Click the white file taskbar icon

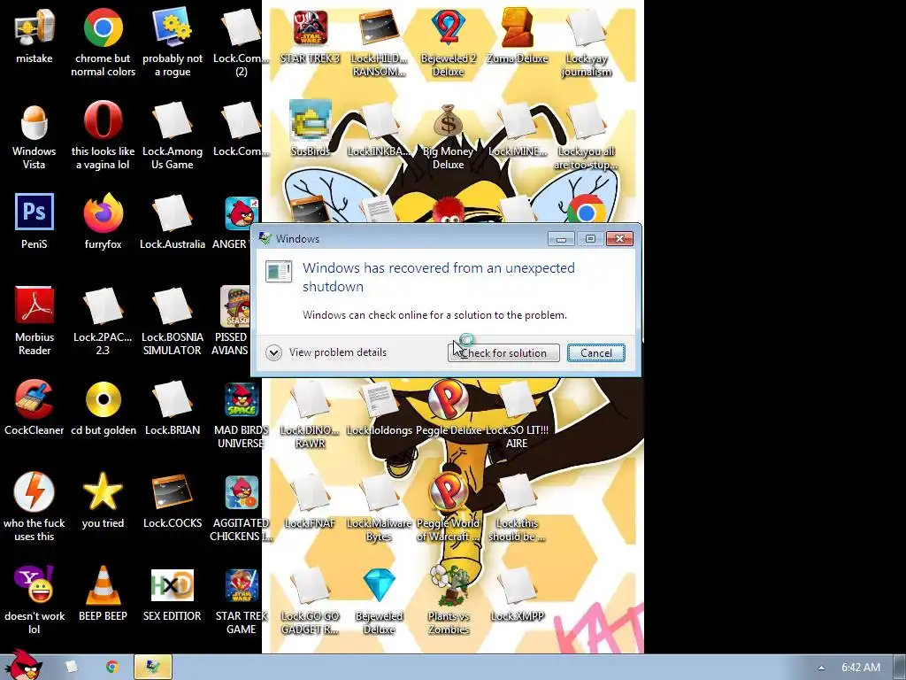[x=71, y=668]
